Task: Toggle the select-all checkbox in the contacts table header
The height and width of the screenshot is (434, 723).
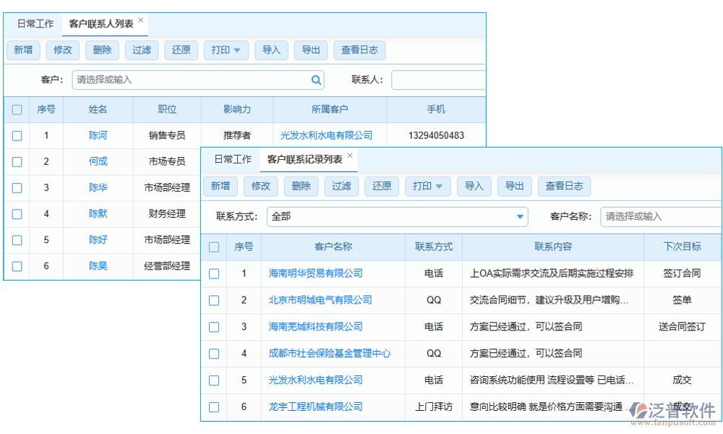Action: (17, 109)
